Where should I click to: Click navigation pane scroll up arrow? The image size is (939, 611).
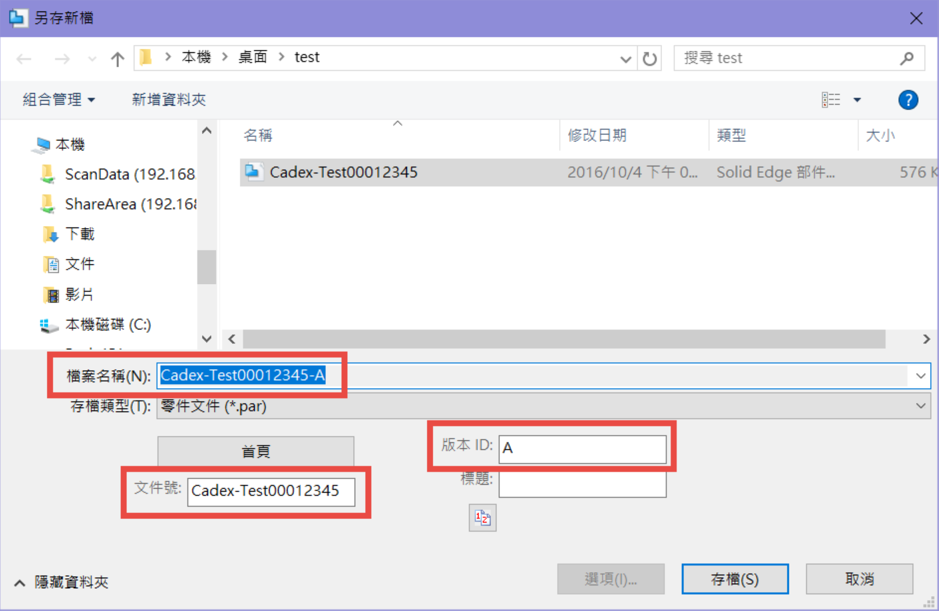(x=207, y=131)
